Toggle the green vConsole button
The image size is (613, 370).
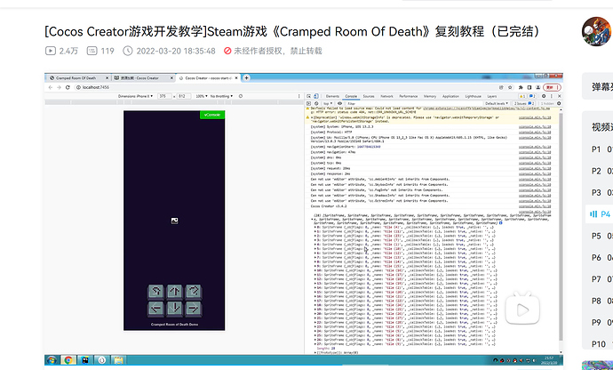click(212, 115)
